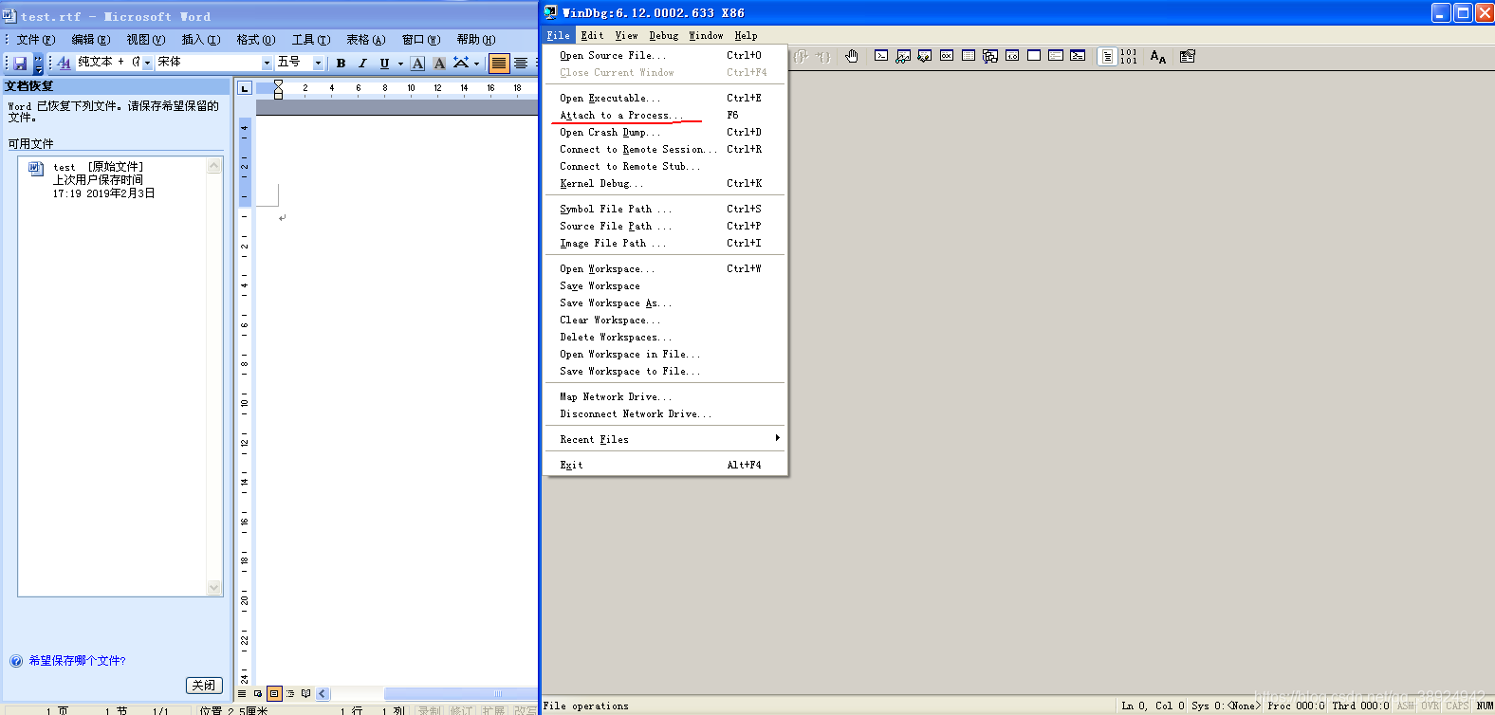Click the WinDbg breakpoint hand icon
This screenshot has width=1495, height=715.
(x=852, y=56)
